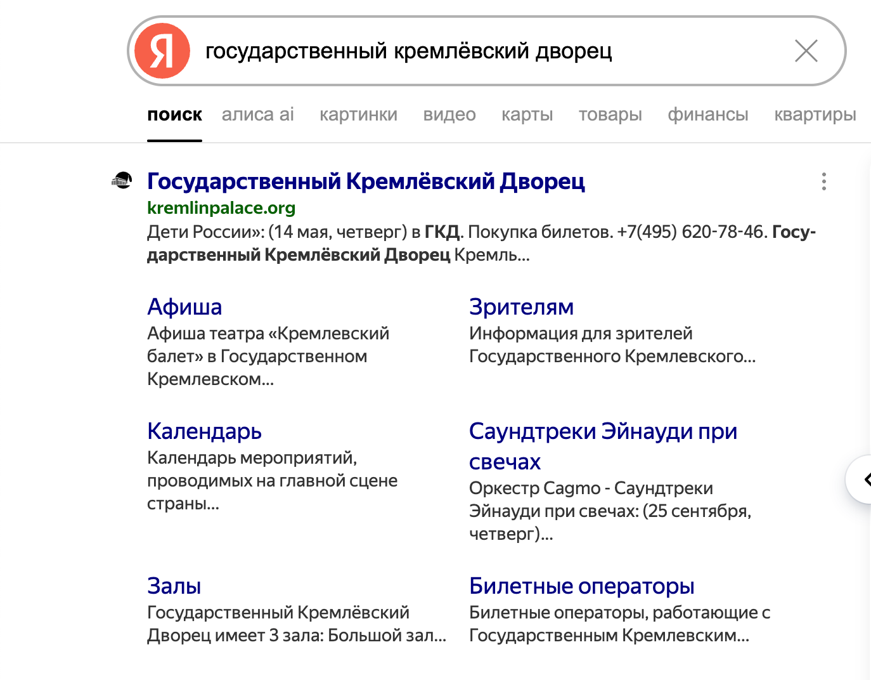The height and width of the screenshot is (680, 871).
Task: Switch to the «картинки» tab
Action: 358,115
